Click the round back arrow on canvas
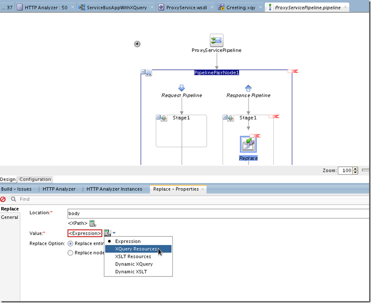This screenshot has width=371, height=303. coord(137,44)
